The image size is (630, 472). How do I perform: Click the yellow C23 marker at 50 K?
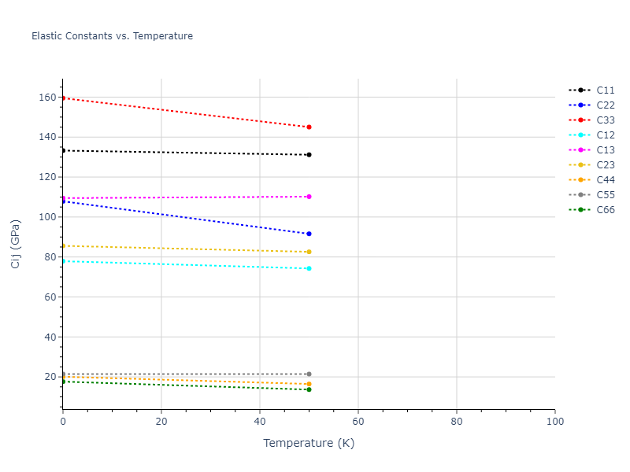(309, 252)
